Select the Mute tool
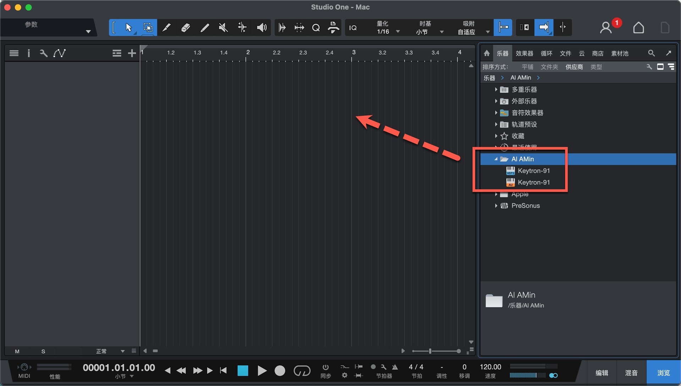681x386 pixels. pos(223,28)
